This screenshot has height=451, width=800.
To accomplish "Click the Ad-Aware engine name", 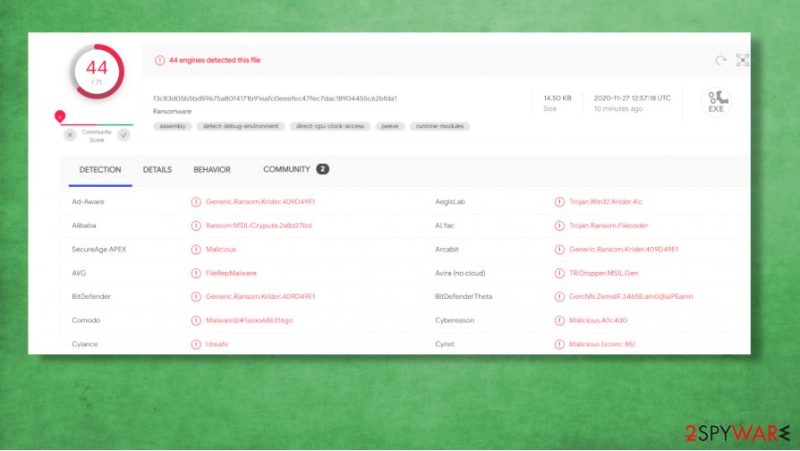I will [x=88, y=202].
